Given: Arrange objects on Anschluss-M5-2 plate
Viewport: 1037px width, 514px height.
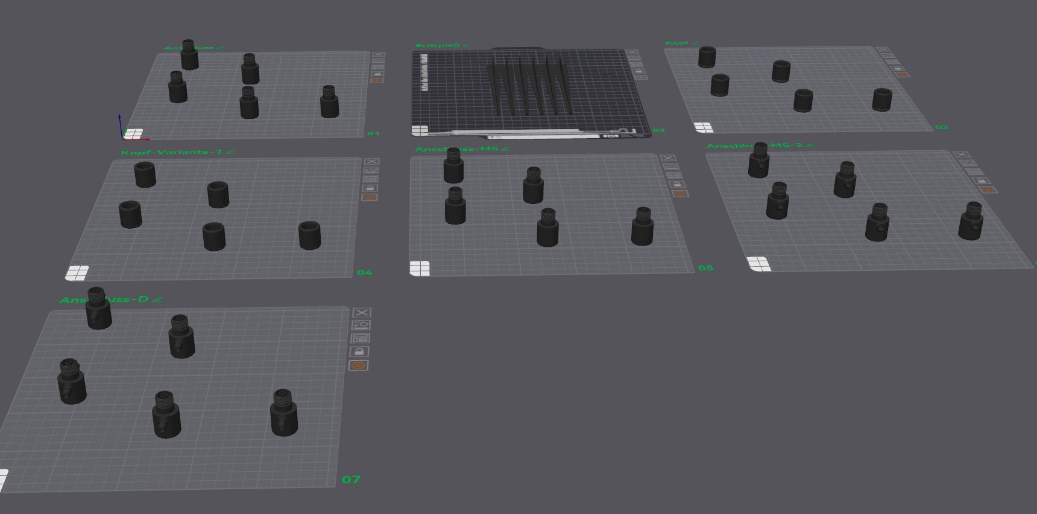Looking at the screenshot, I should click(974, 171).
